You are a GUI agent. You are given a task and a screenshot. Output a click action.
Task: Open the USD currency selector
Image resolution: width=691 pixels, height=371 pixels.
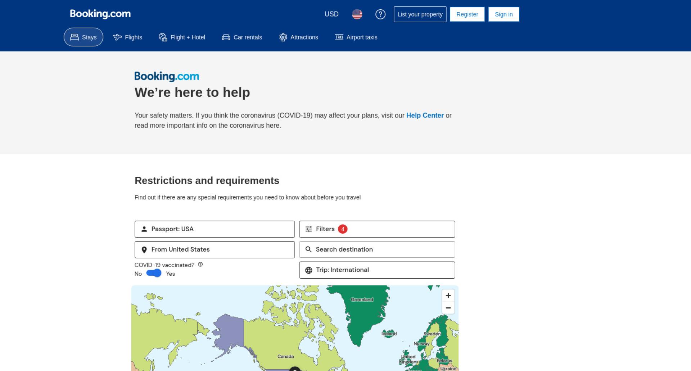tap(331, 14)
